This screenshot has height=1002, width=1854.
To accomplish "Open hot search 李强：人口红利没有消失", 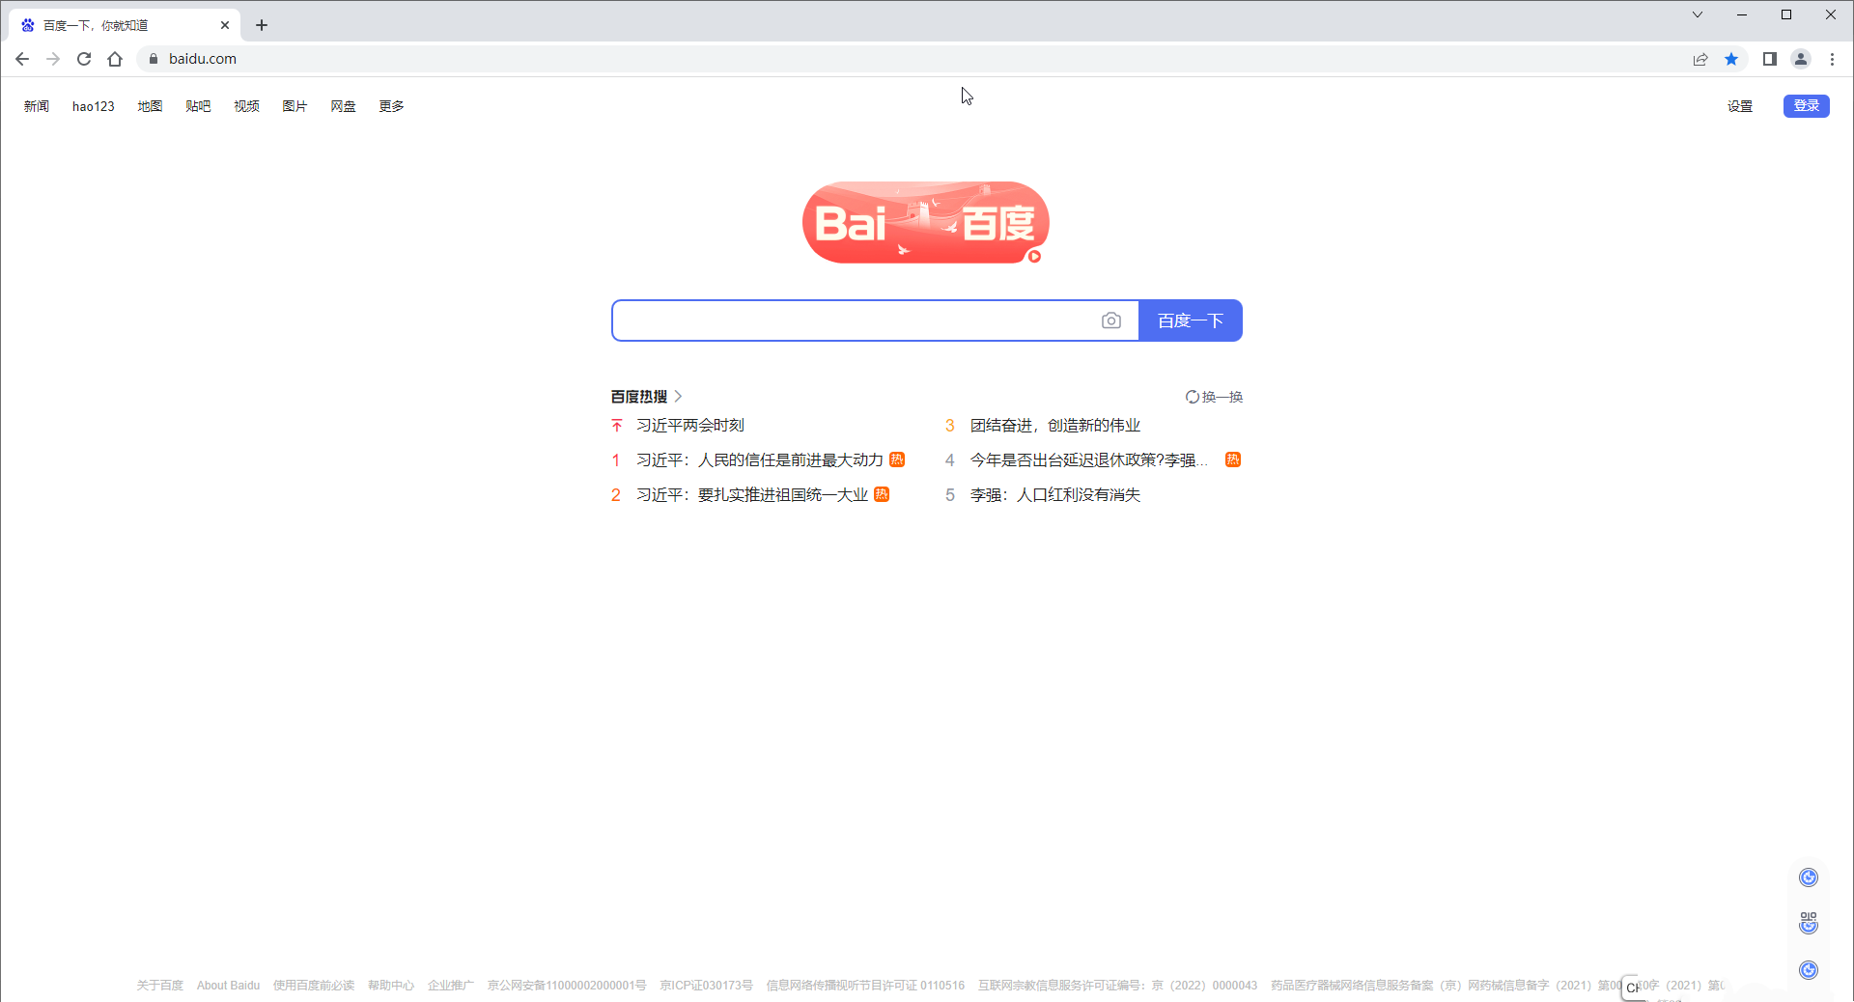I will 1055,495.
